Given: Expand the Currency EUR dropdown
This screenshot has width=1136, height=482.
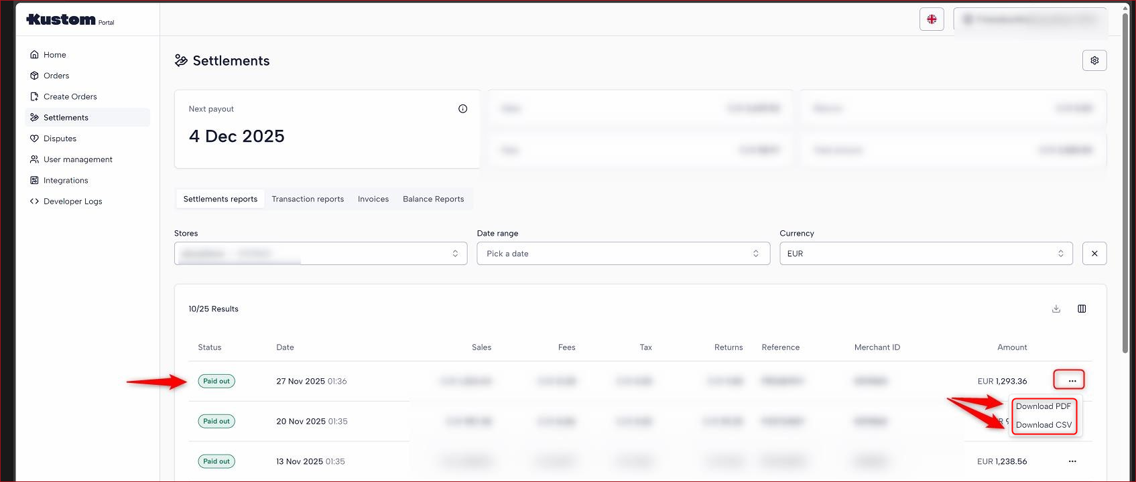Looking at the screenshot, I should tap(926, 254).
